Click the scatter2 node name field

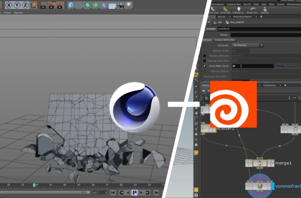pos(259,29)
